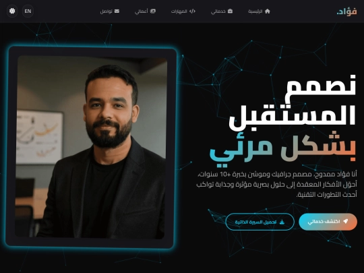Click the intro paragraph about Fouad Mamdouh
This screenshot has height=273, width=364.
(277, 185)
